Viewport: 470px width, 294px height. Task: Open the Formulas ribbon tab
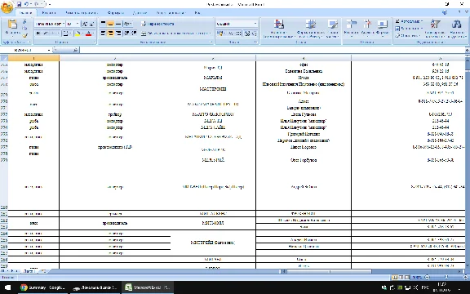point(115,12)
